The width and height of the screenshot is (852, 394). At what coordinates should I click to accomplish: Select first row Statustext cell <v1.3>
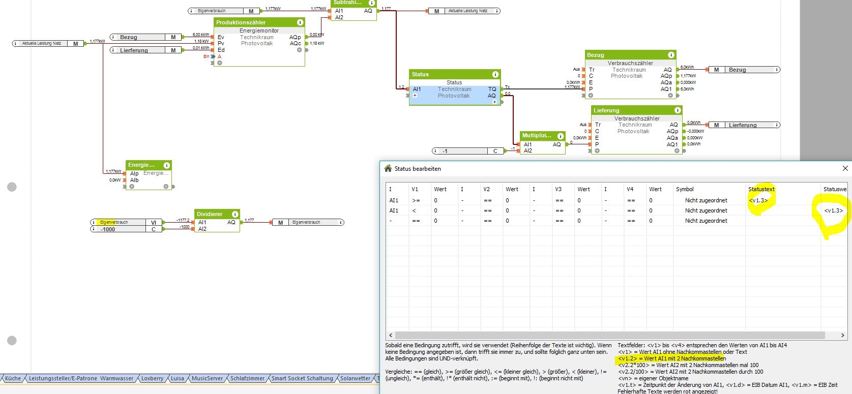coord(758,200)
